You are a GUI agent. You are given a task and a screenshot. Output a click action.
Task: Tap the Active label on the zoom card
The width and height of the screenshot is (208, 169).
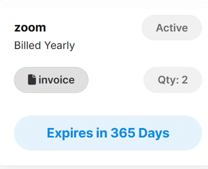172,28
